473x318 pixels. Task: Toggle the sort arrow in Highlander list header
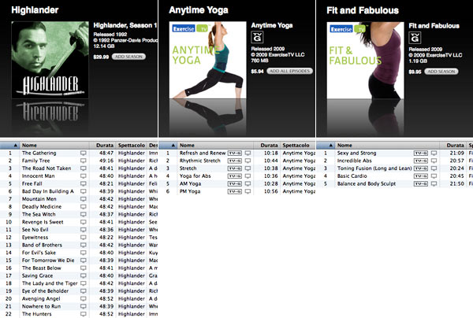tap(15, 145)
